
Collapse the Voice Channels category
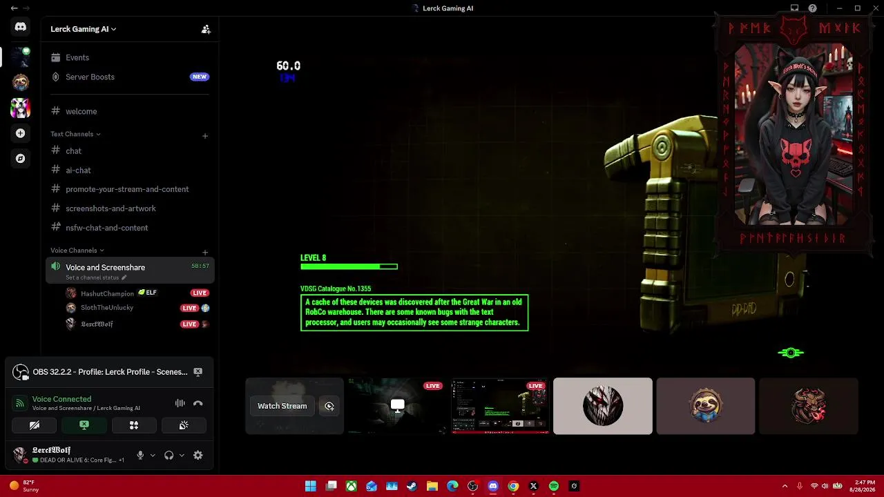tap(77, 251)
